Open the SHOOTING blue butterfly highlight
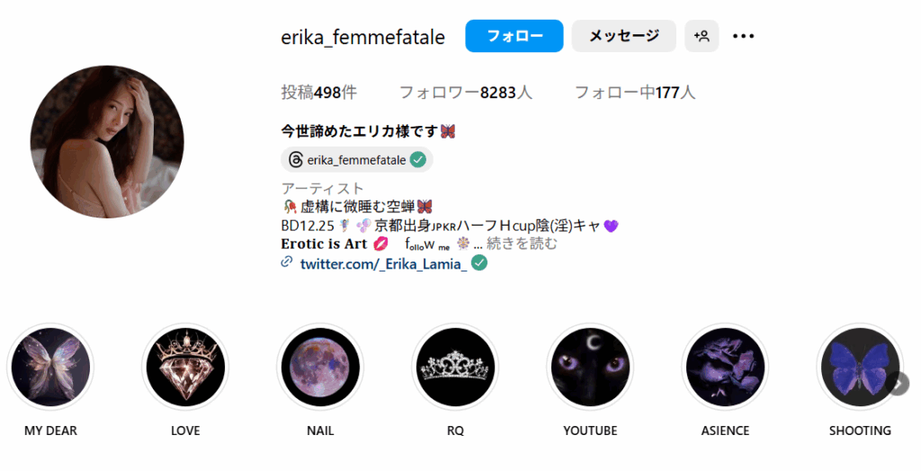The width and height of the screenshot is (921, 471). [x=860, y=367]
